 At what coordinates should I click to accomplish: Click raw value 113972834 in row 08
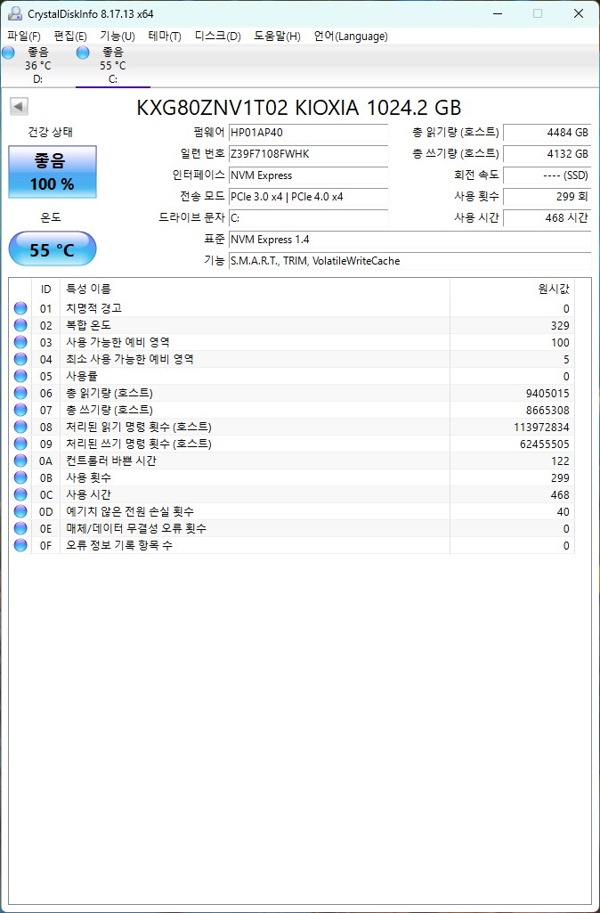[542, 427]
